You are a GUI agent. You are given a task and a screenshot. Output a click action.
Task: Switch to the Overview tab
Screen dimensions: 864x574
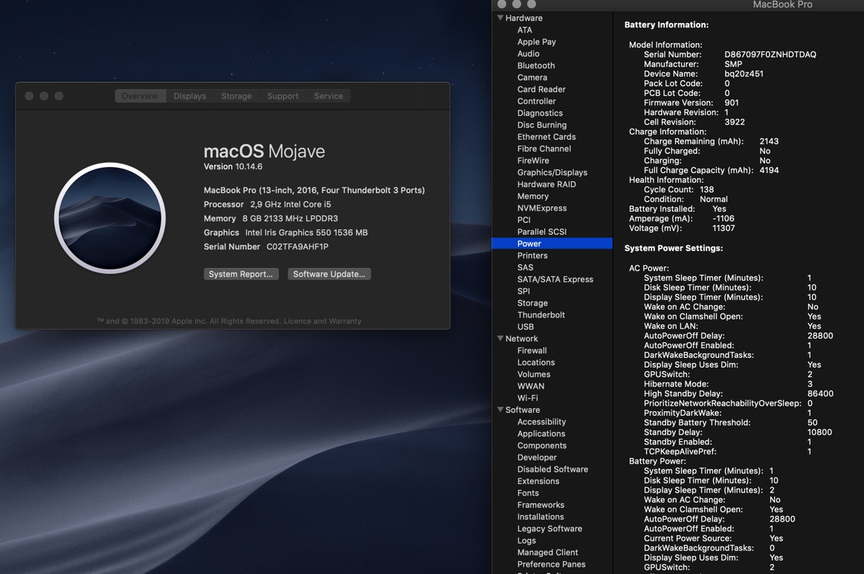point(140,96)
